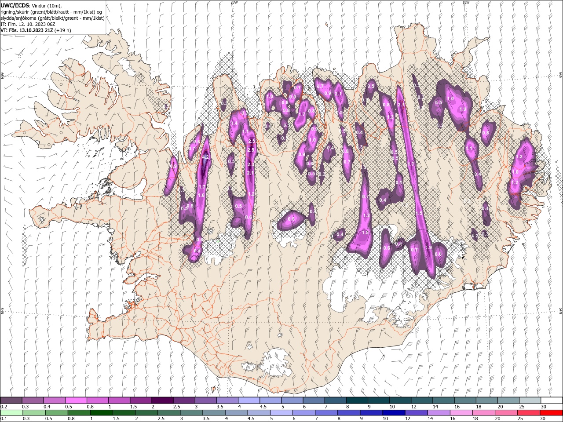Click the 'slydda/snjókoma' legend description line
Image resolution: width=563 pixels, height=422 pixels.
(52, 18)
